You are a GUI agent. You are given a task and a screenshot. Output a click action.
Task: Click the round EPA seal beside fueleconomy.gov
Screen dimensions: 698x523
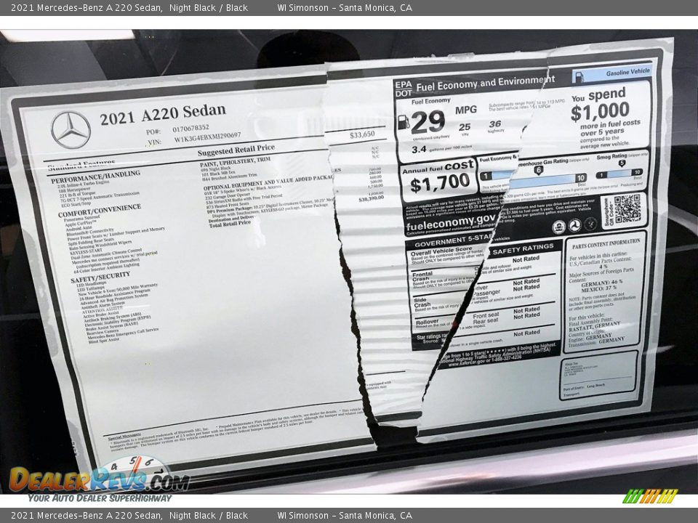pos(558,227)
